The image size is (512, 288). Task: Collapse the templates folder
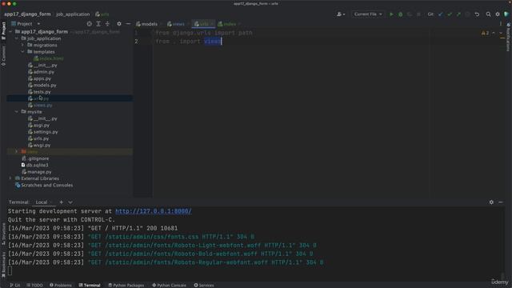click(x=22, y=51)
